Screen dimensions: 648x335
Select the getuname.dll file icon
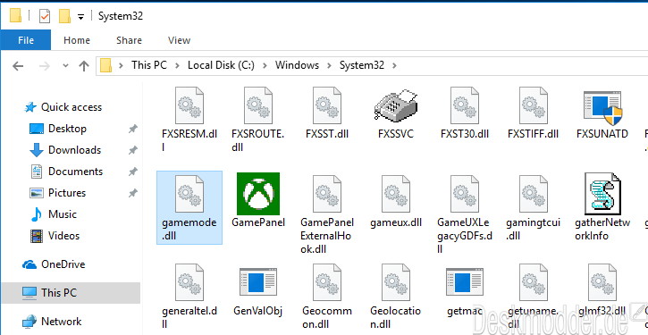tap(534, 282)
